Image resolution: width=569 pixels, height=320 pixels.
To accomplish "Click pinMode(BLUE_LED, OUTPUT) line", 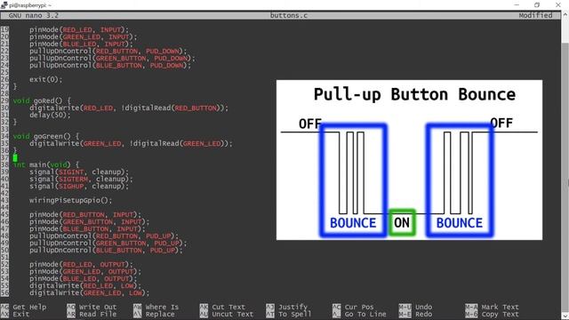I will [84, 278].
